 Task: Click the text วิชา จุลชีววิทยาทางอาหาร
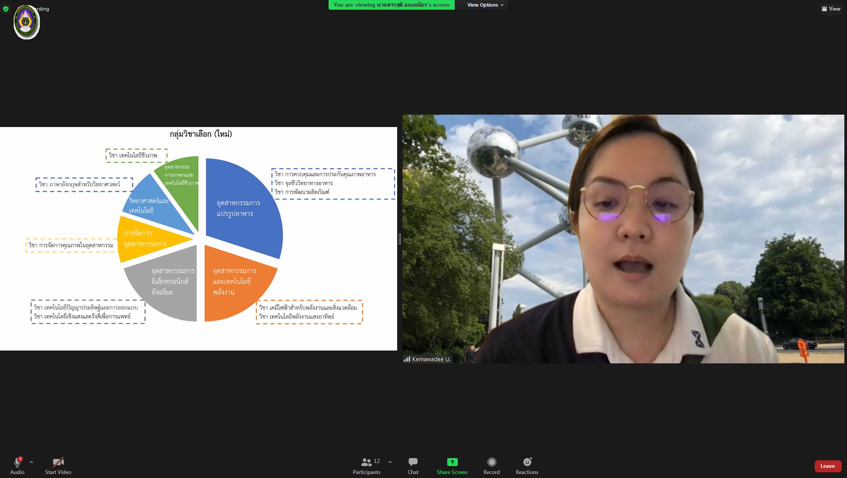click(303, 183)
